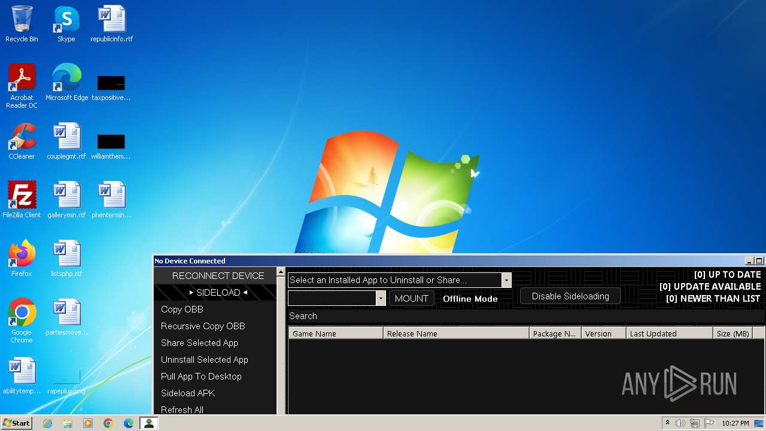The width and height of the screenshot is (766, 431).
Task: Click the volume speaker tray icon
Action: pos(680,423)
